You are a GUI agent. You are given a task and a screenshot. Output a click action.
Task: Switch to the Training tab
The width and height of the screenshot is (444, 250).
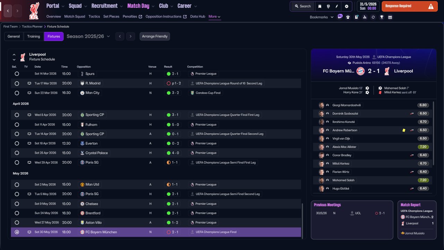[x=34, y=36]
